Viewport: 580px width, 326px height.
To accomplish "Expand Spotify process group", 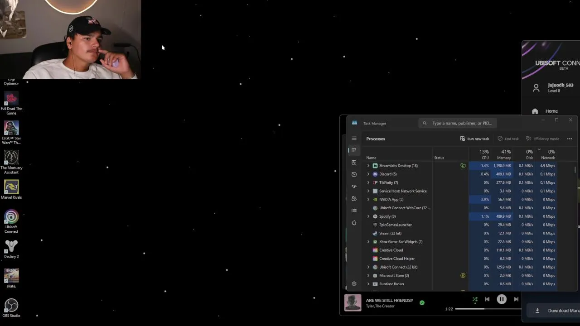I will click(368, 216).
